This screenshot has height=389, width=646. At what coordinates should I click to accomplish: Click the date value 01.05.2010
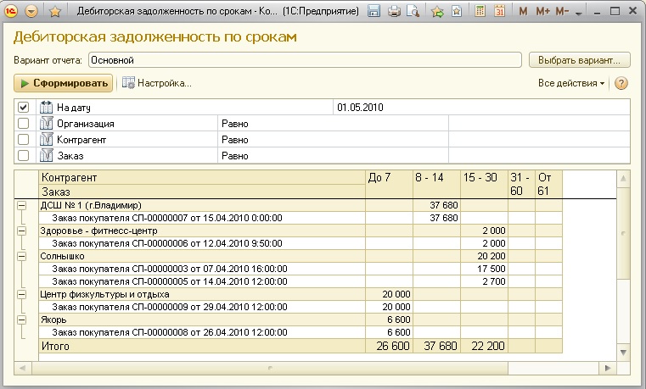tap(481, 108)
